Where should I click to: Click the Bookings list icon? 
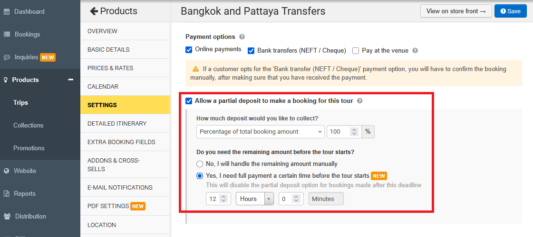(7, 34)
